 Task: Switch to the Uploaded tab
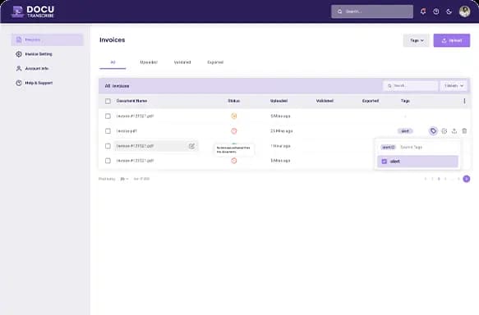click(149, 62)
